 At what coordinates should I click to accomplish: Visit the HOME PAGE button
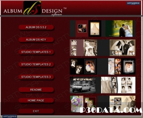point(36,101)
